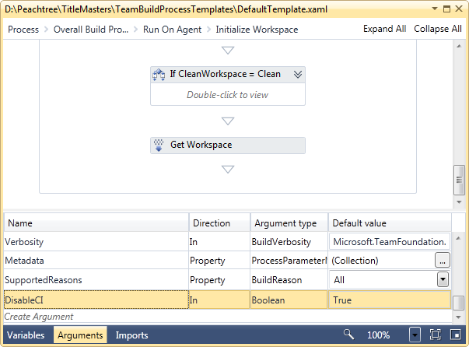
Task: Select the DisableCI default value field
Action: (390, 300)
